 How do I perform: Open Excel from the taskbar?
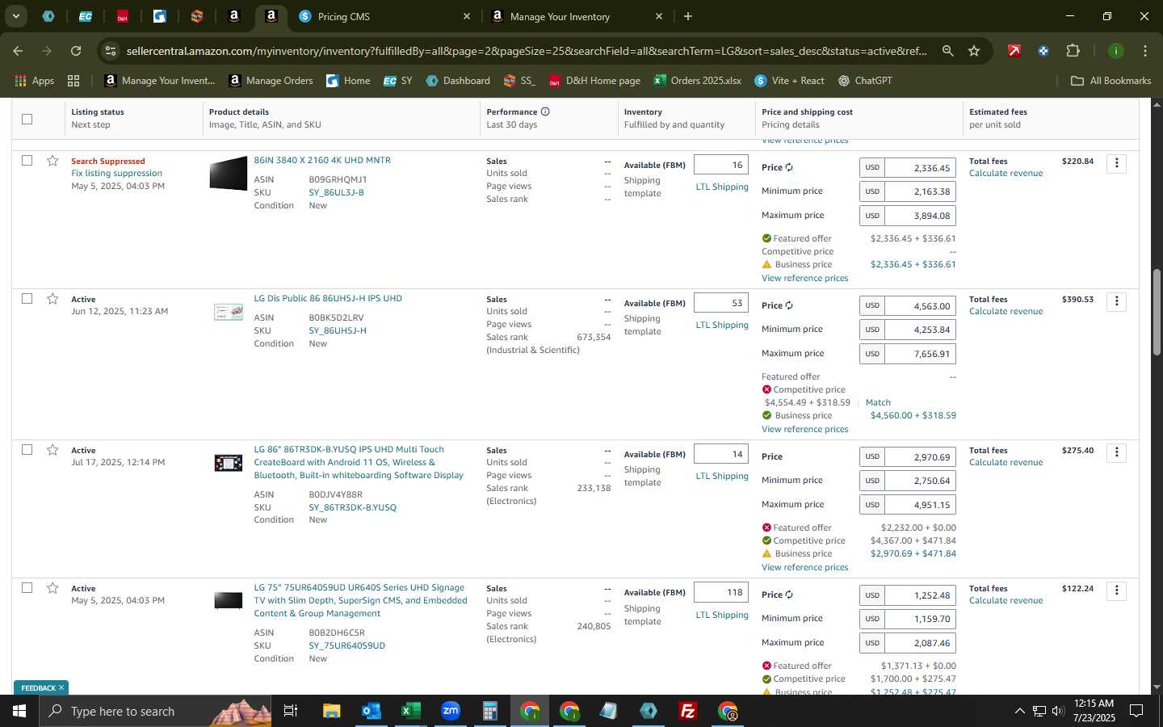pos(411,711)
